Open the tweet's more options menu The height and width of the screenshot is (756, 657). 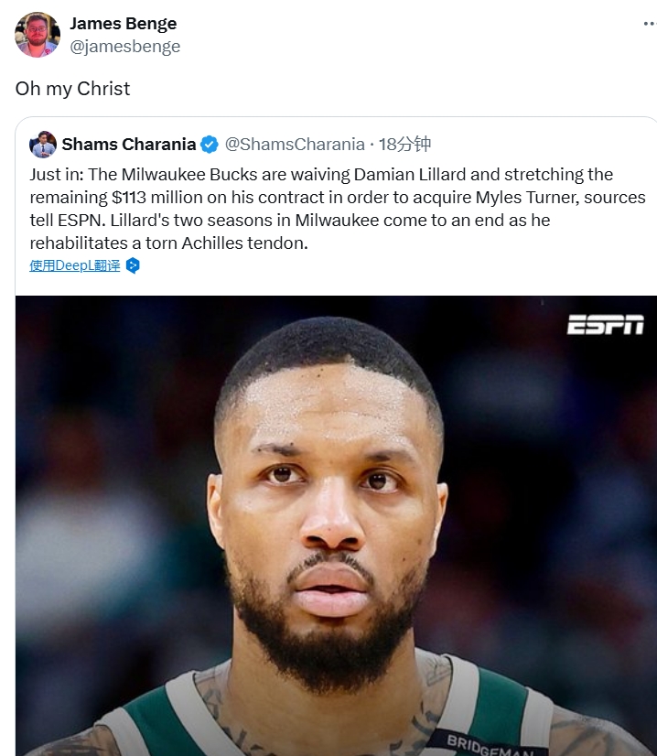coord(650,24)
